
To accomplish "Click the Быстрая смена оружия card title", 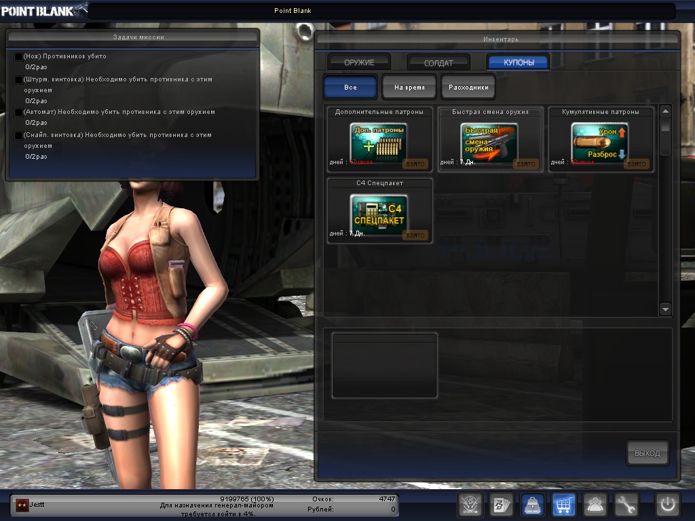I will pyautogui.click(x=490, y=112).
